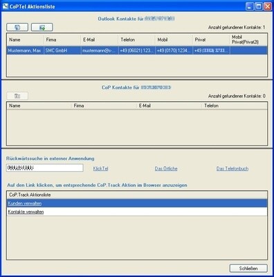This screenshot has height=277, width=274.
Task: Click the CoP contacts E-Mail column header
Action: pyautogui.click(x=170, y=106)
